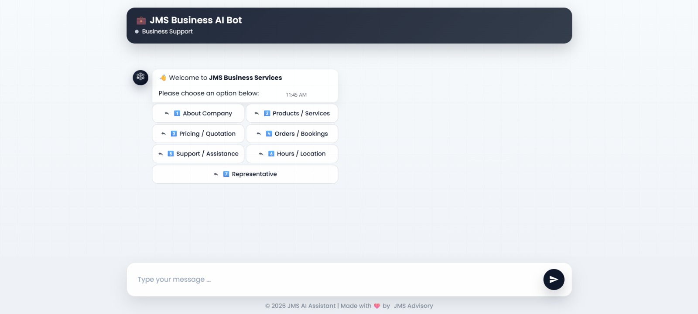Select the Orders / Bookings quick reply
Image resolution: width=698 pixels, height=314 pixels.
292,134
